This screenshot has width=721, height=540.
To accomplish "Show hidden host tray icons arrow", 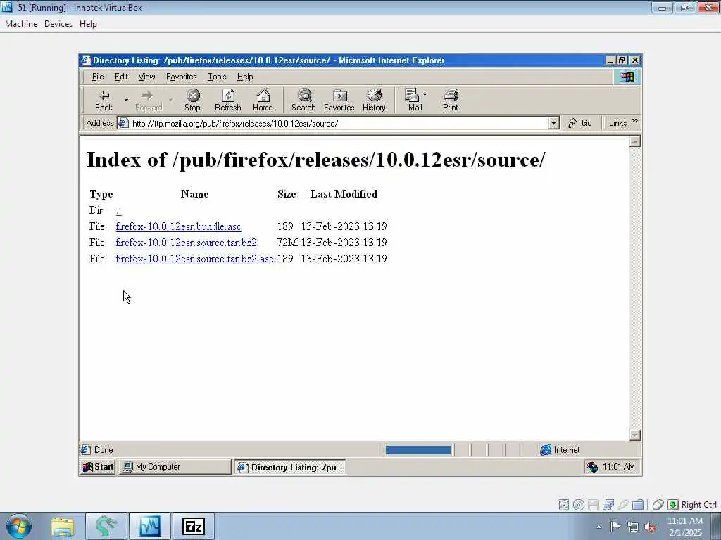I will (598, 527).
